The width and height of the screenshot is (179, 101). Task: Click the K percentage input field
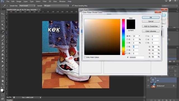coord(154,57)
